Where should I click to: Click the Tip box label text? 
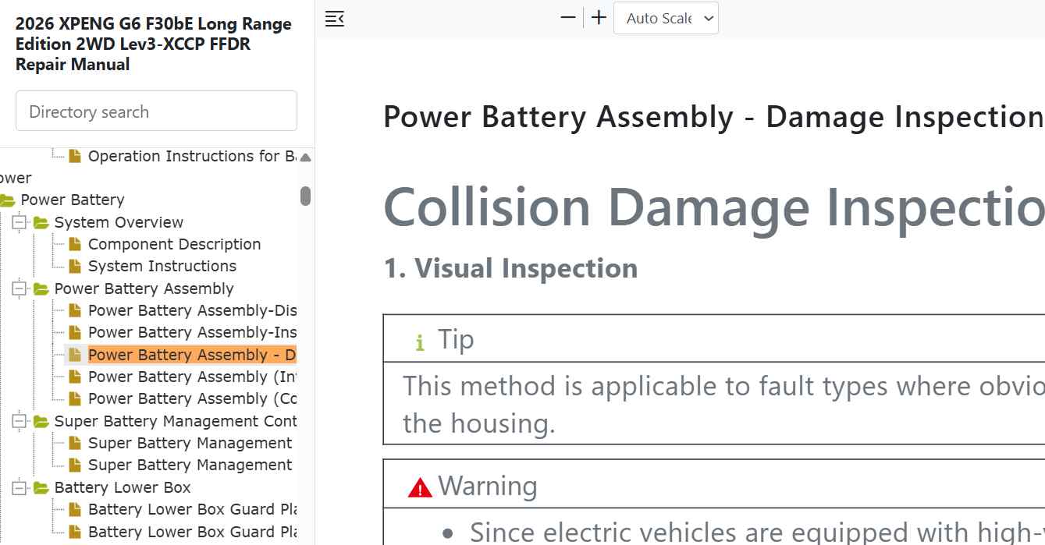coord(456,340)
